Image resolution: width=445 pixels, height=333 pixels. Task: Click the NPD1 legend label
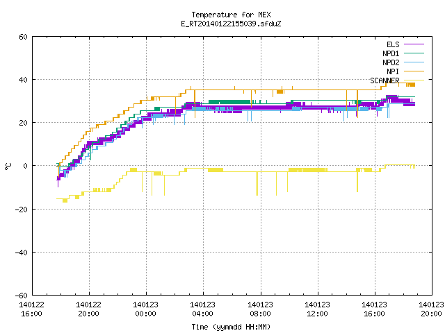tap(391, 53)
